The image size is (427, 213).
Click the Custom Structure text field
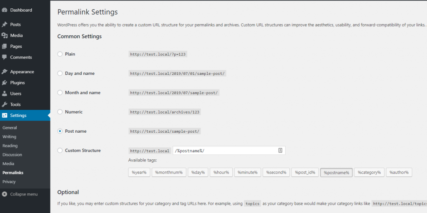[x=229, y=151]
